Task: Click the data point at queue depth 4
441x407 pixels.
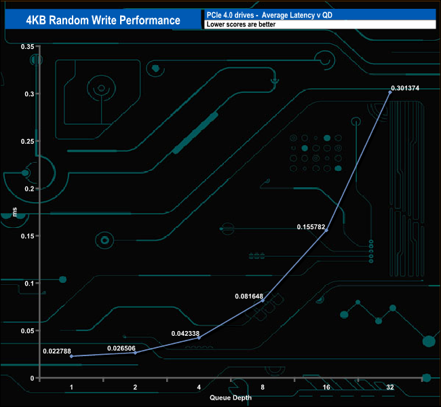Action: tap(199, 338)
